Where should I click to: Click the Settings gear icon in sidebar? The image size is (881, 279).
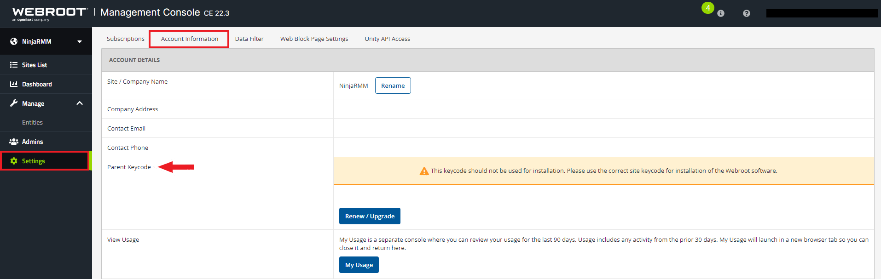(14, 161)
